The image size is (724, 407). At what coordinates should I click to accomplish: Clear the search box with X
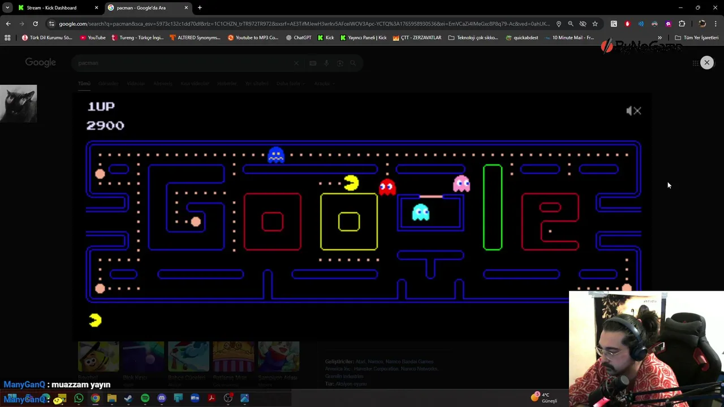(x=296, y=63)
